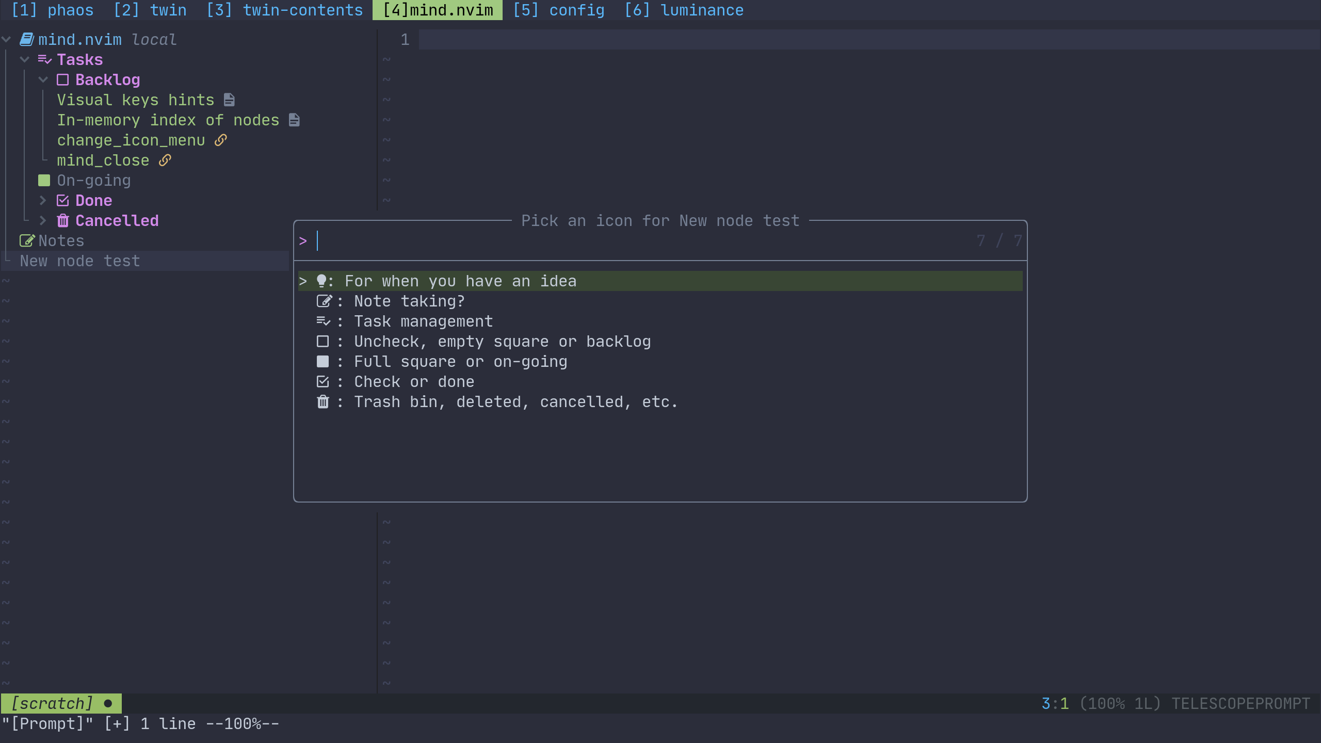This screenshot has height=743, width=1321.
Task: Toggle the check mark next to Done
Action: [x=63, y=200]
